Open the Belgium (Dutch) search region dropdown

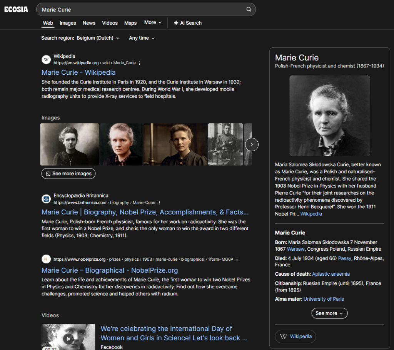click(98, 38)
